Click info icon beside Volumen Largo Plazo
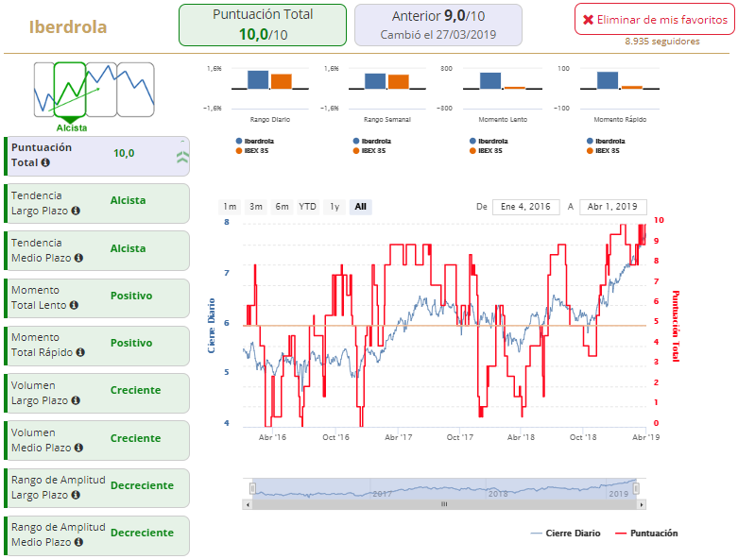Image resolution: width=738 pixels, height=559 pixels. (x=76, y=400)
